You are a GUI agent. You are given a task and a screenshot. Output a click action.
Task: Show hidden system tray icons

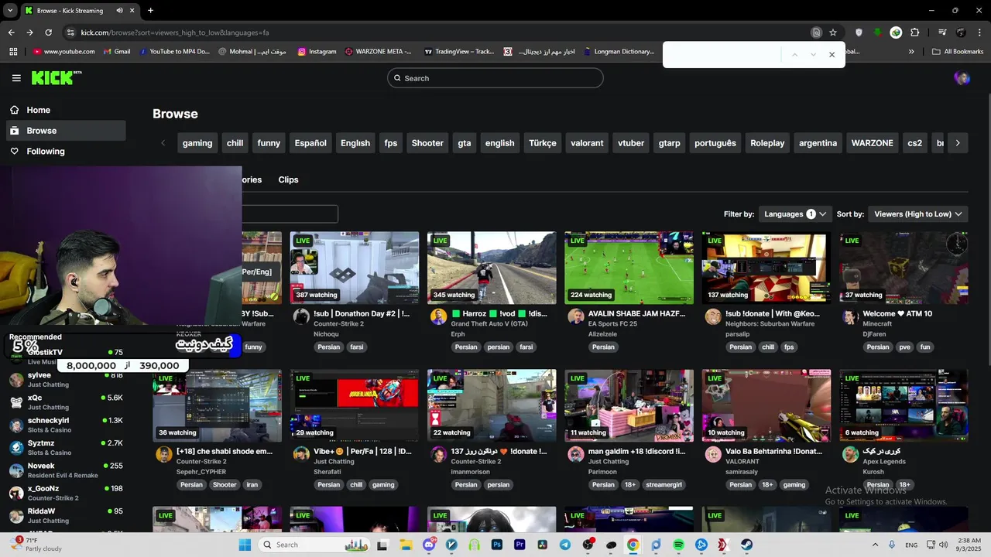[x=875, y=545]
